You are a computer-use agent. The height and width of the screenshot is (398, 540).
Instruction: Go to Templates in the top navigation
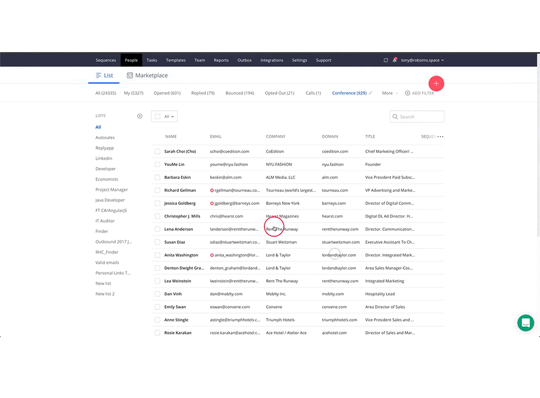(x=176, y=60)
